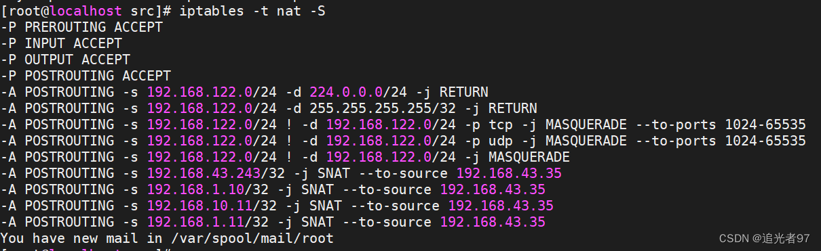Screen dimensions: 821x251
Task: Click the first SNAT rule's to-source address 192.168.43.35
Action: (x=510, y=173)
